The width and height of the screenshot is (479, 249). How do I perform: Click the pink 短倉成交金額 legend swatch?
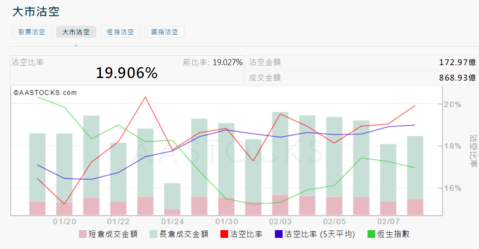click(83, 234)
